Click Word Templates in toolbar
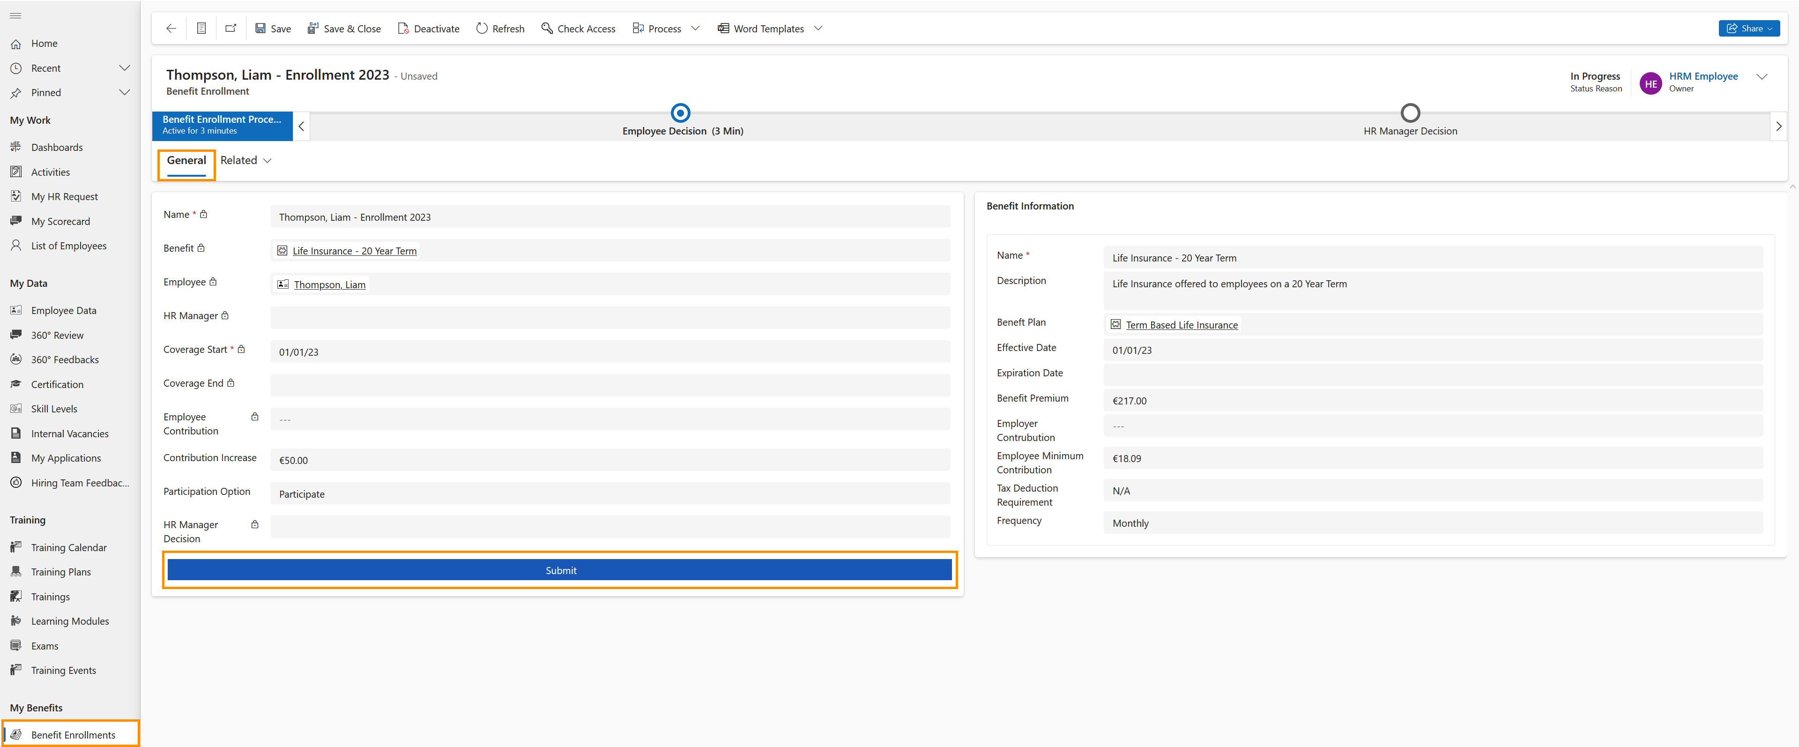Screen dimensions: 1799x747 (760, 29)
